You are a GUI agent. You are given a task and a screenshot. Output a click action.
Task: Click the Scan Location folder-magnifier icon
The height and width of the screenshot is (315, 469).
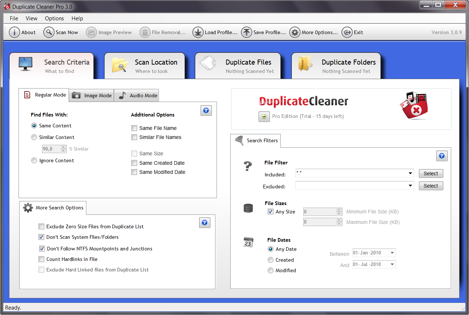click(x=119, y=65)
